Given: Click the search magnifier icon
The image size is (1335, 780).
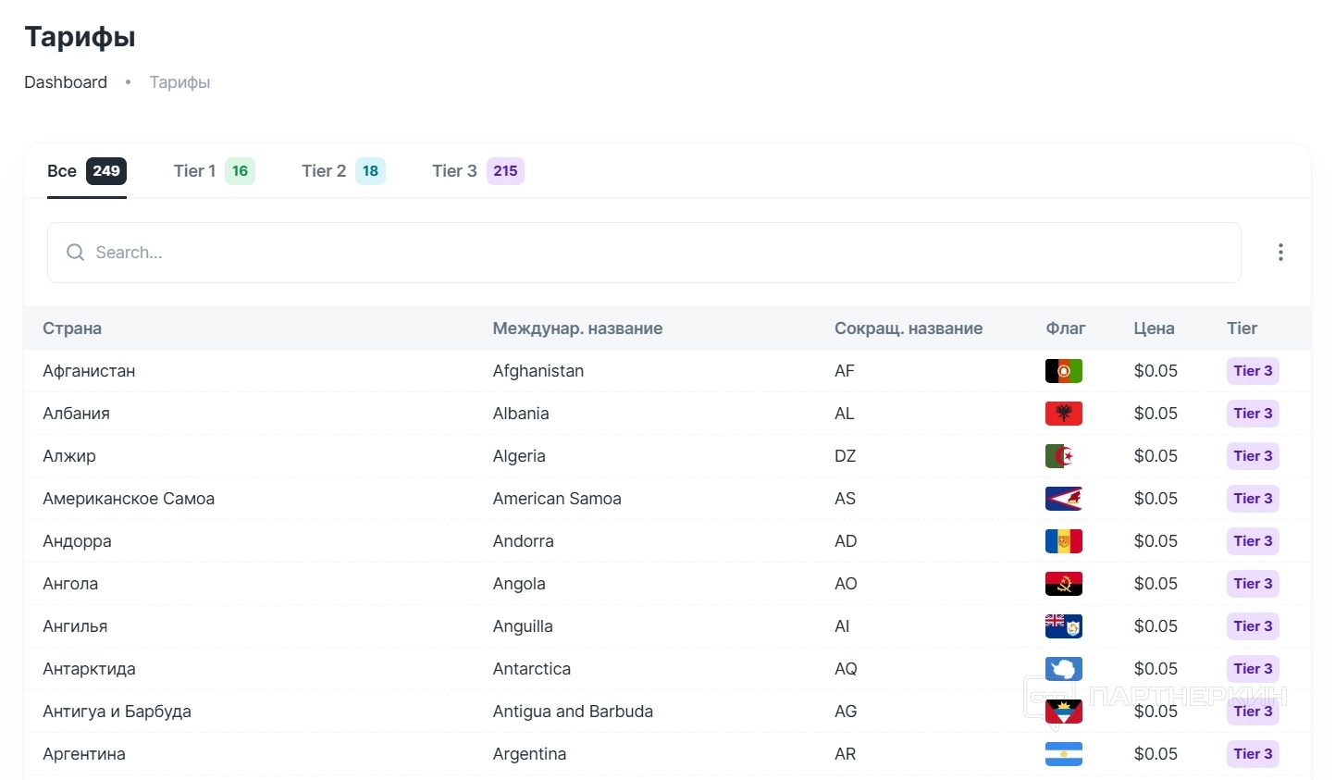Looking at the screenshot, I should pyautogui.click(x=75, y=253).
